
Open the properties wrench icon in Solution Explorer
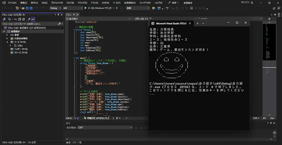29,19
